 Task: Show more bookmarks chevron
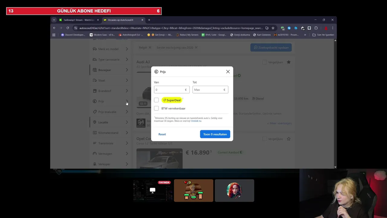[x=305, y=35]
